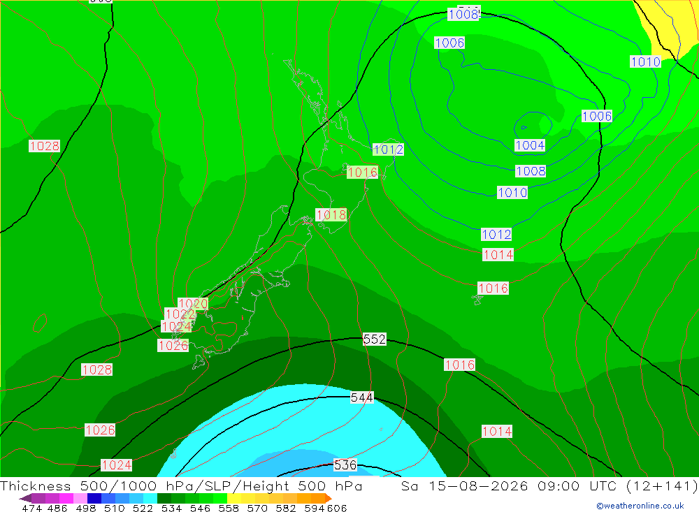The image size is (699, 512).
Task: Click the 1018 isobar label
Action: click(331, 214)
